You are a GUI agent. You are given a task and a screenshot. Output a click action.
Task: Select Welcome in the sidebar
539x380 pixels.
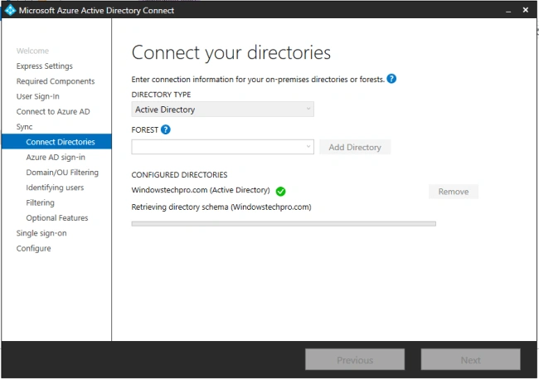(x=32, y=51)
